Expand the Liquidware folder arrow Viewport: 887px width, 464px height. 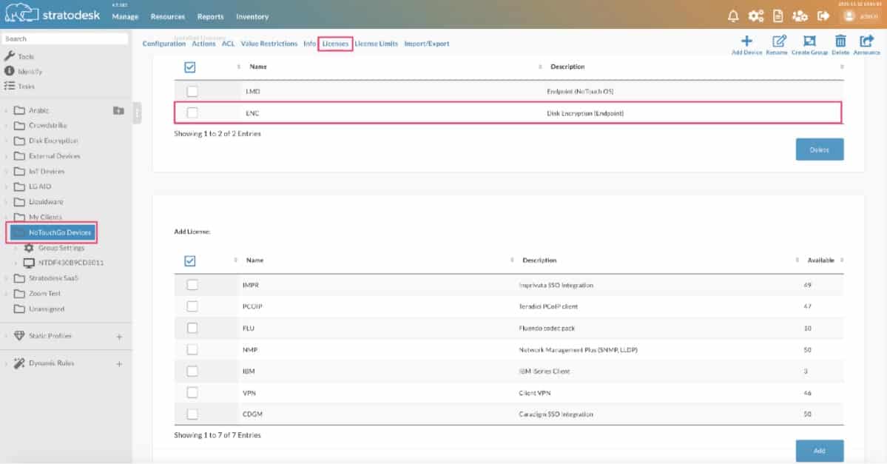tap(6, 202)
